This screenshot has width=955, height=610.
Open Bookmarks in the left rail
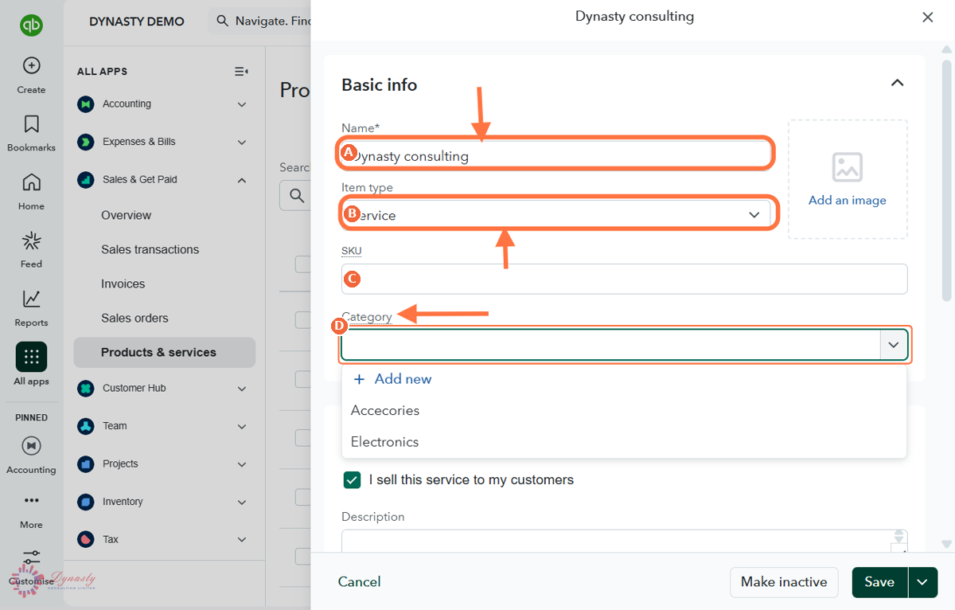(31, 124)
